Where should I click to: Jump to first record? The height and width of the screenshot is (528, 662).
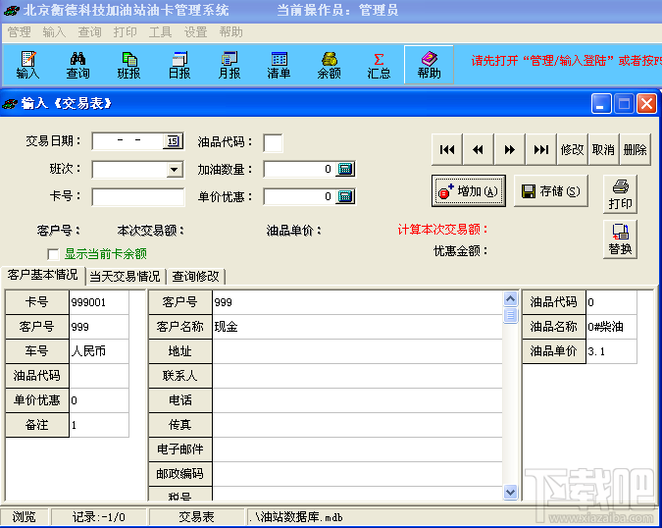point(447,149)
